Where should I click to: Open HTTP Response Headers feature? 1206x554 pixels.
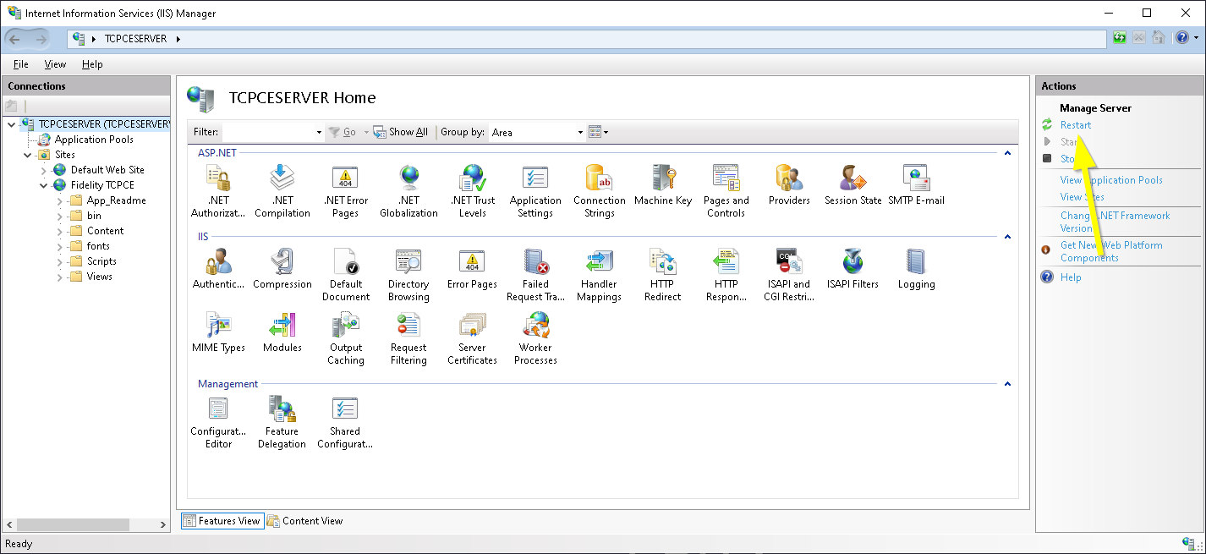point(726,275)
